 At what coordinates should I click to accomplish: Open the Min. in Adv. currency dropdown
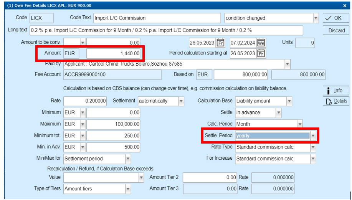click(83, 147)
